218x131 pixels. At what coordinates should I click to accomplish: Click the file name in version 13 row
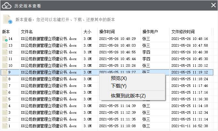(49, 45)
